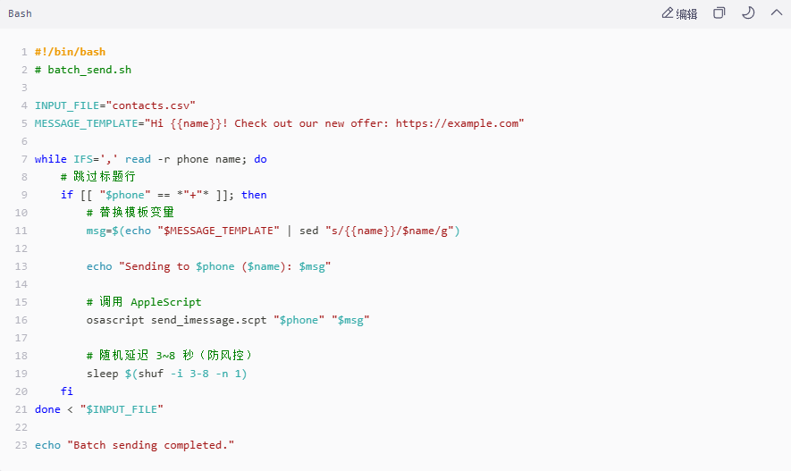The width and height of the screenshot is (791, 471).
Task: Click the #!/bin/bash shebang line
Action: click(70, 52)
